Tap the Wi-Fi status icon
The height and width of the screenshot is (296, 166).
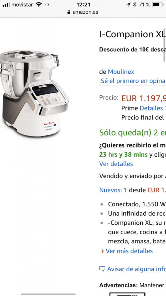click(39, 5)
